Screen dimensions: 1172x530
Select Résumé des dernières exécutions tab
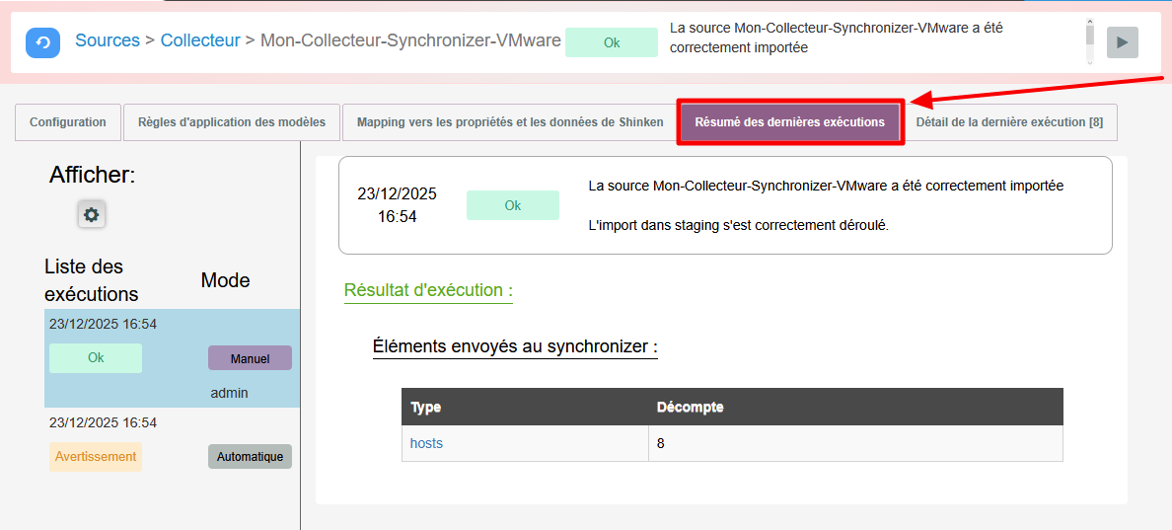[789, 122]
